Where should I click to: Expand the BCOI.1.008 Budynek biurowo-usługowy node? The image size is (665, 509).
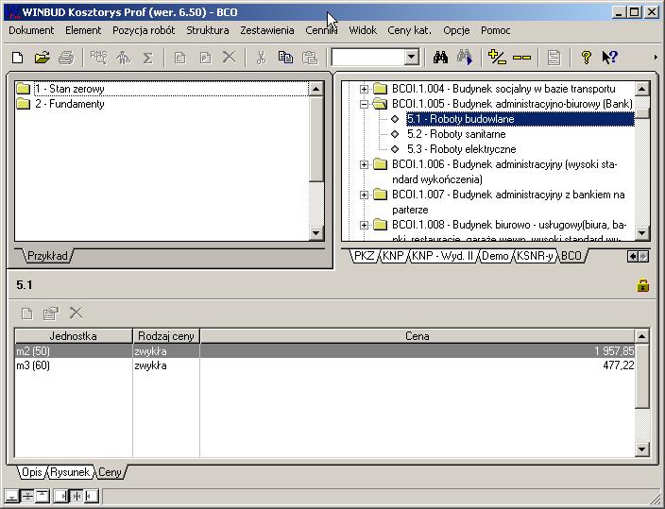364,225
